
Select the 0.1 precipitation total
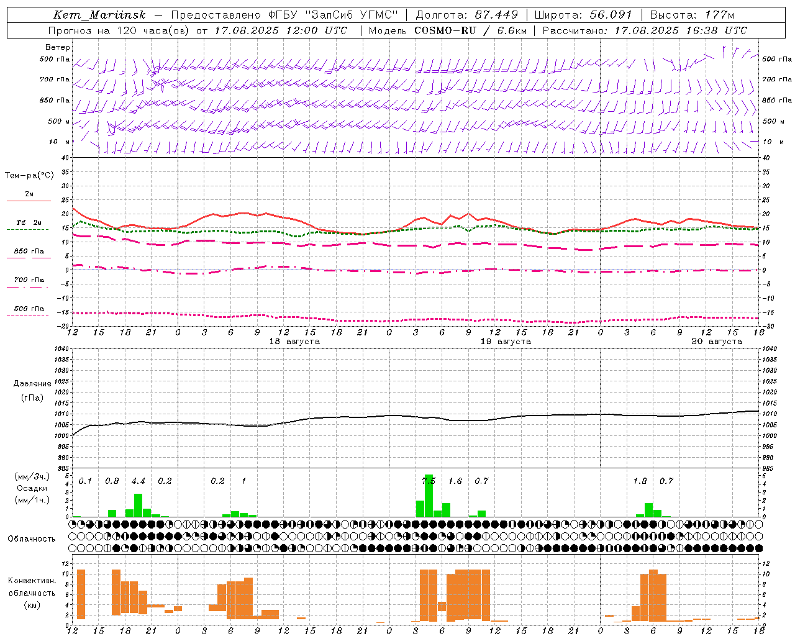(x=85, y=481)
